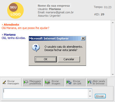Click the pencil icon on Enviar mensagem tab
115x102 pixels.
tap(4, 82)
